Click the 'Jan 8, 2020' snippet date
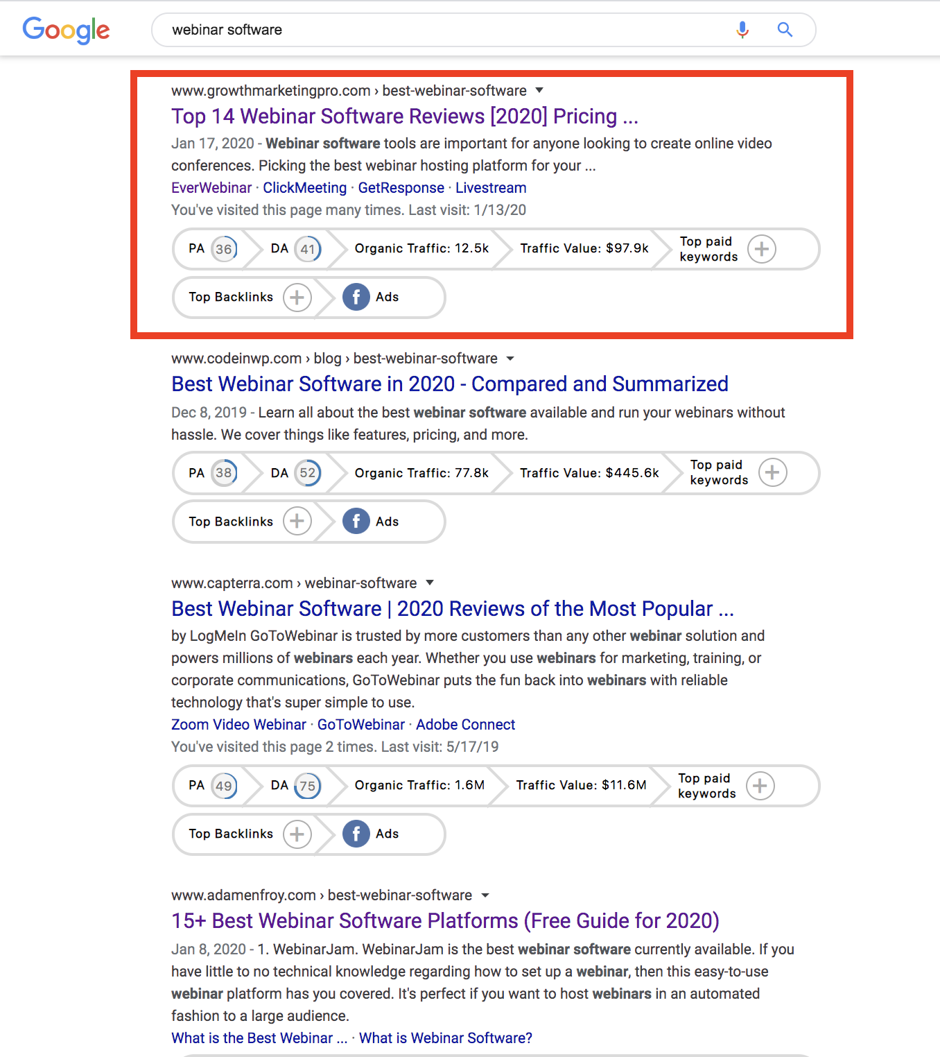The width and height of the screenshot is (940, 1057). pyautogui.click(x=209, y=949)
